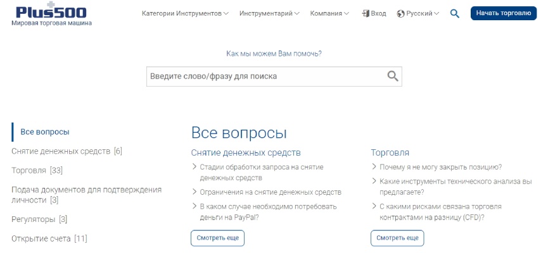Open sidebar category Открытие счета [11]
Image resolution: width=548 pixels, height=253 pixels.
[49, 238]
